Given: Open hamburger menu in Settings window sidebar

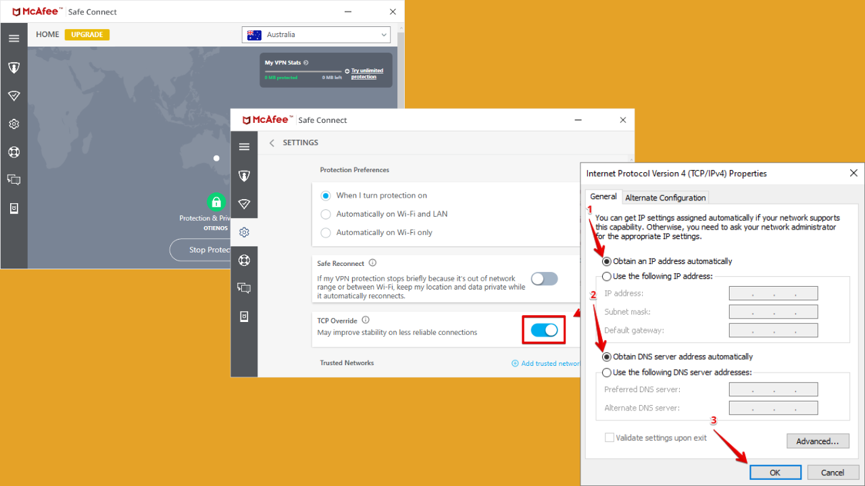Looking at the screenshot, I should click(244, 146).
